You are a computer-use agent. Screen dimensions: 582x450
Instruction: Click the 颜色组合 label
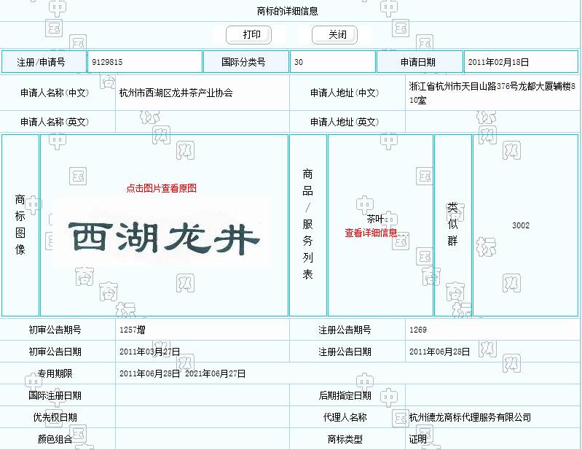point(55,439)
